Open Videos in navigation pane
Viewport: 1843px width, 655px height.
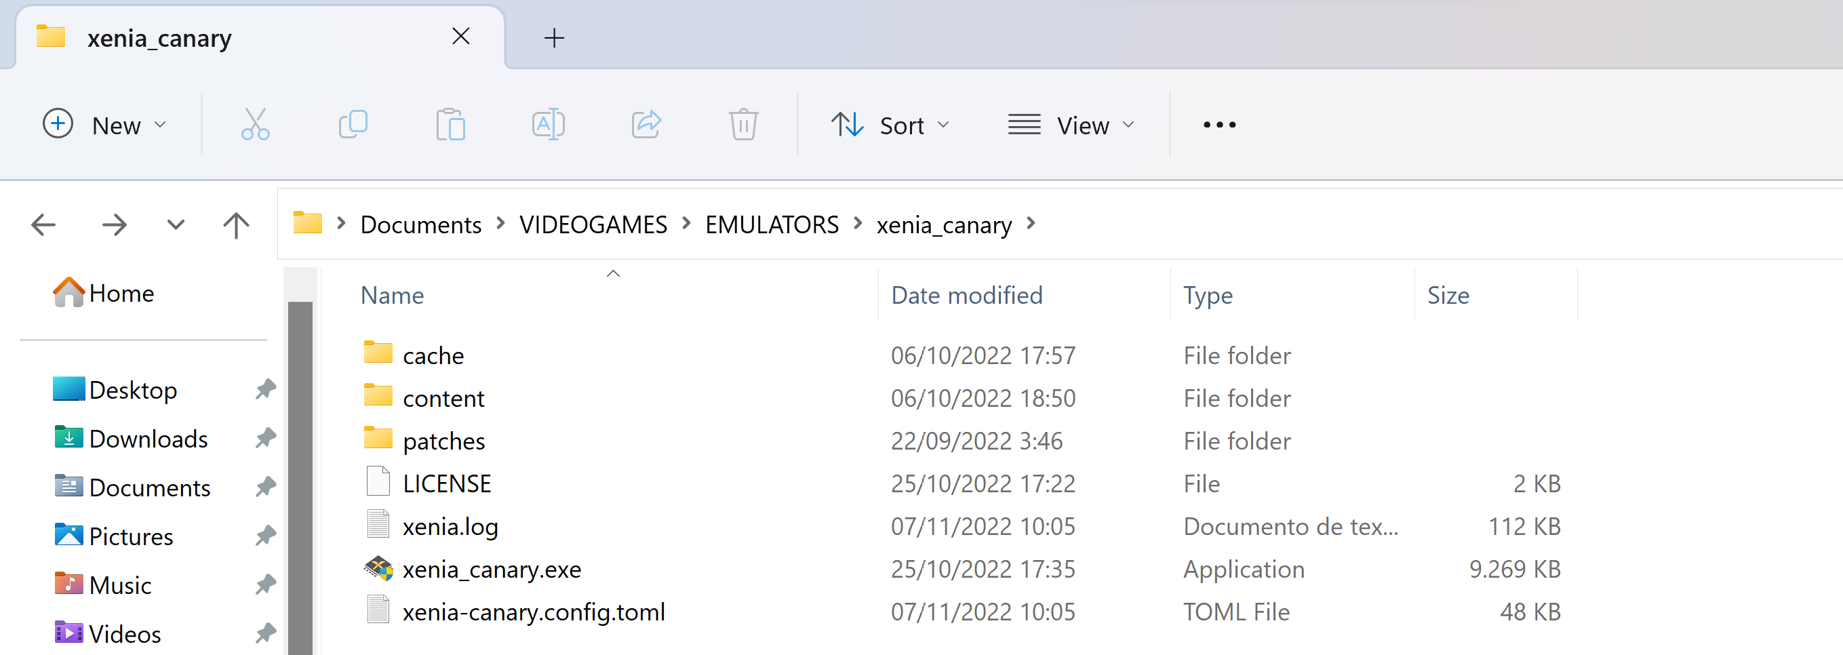(x=107, y=633)
